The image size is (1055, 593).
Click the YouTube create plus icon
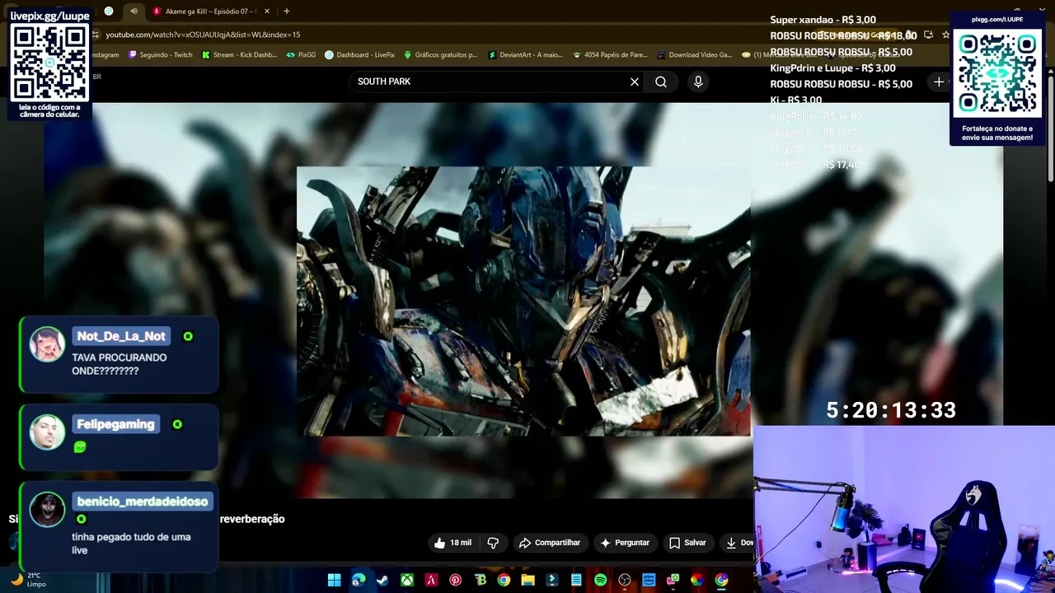tap(939, 82)
